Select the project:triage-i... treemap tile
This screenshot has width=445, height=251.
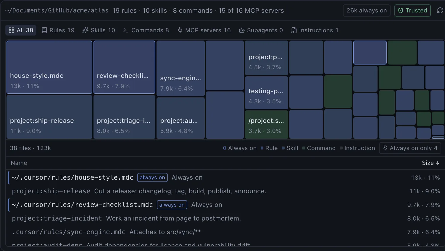(124, 117)
